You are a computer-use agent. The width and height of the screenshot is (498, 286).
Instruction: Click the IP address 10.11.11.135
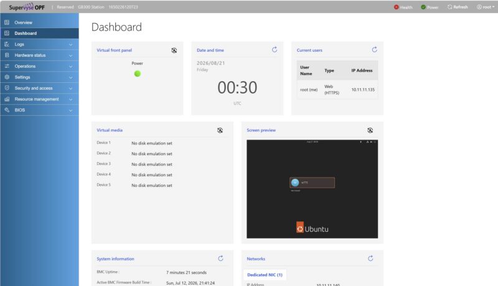pyautogui.click(x=363, y=90)
